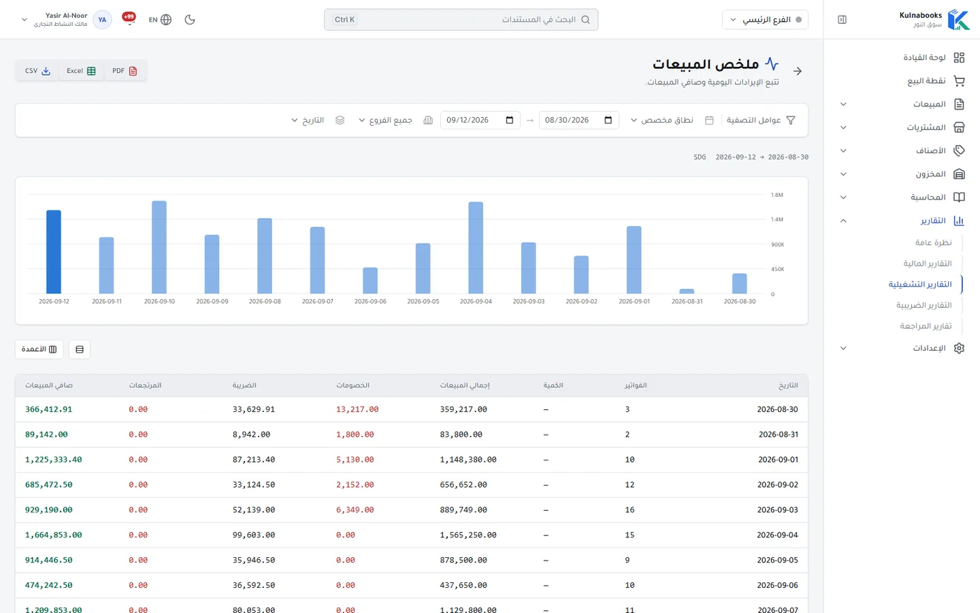Click الفواتير column header
Image resolution: width=980 pixels, height=613 pixels.
[x=636, y=386]
